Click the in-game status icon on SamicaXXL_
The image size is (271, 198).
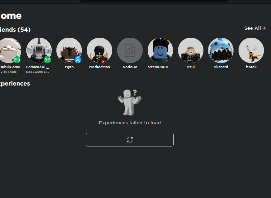tap(48, 60)
